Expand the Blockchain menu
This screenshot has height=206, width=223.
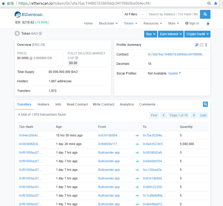[108, 23]
